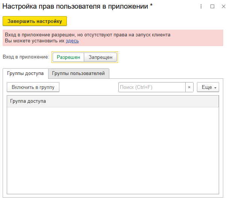This screenshot has width=227, height=201.
Task: Switch application login to 'Запрещен'
Action: click(x=100, y=57)
